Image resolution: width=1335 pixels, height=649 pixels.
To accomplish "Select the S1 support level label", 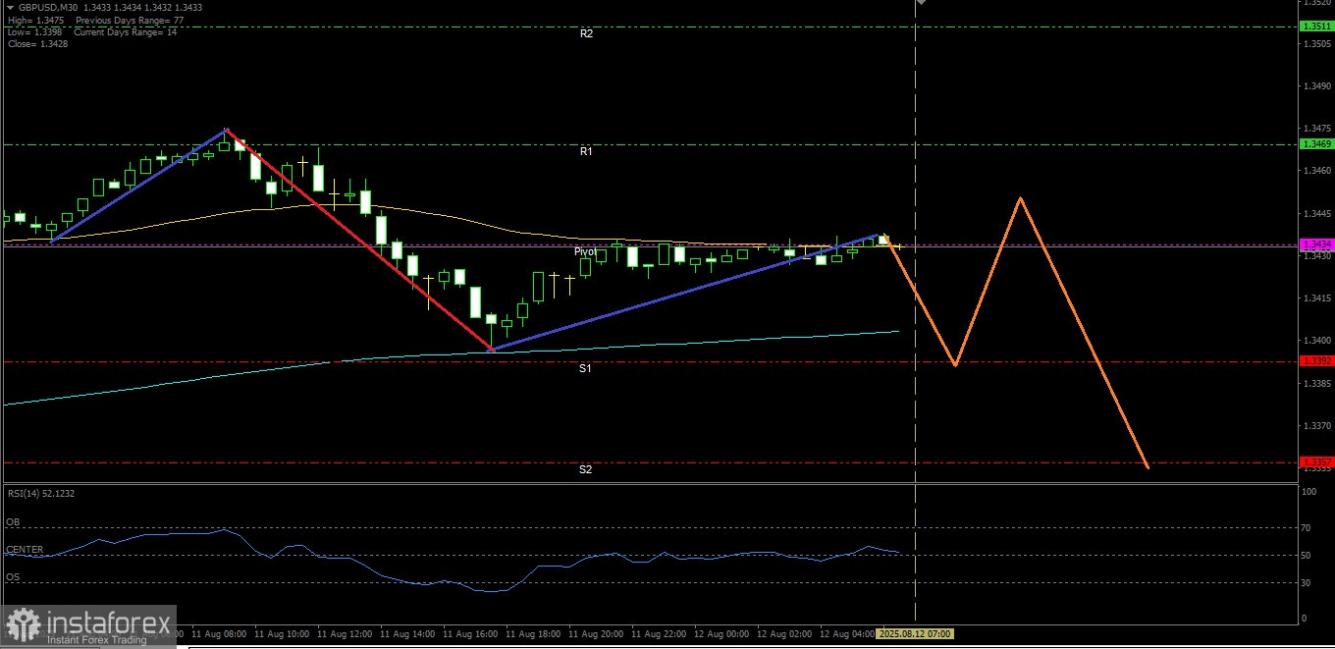I will 585,368.
